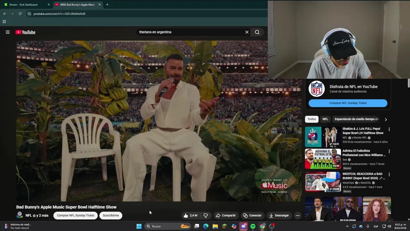The width and height of the screenshot is (410, 231).
Task: Open Minecraft from taskbar
Action: point(225,226)
